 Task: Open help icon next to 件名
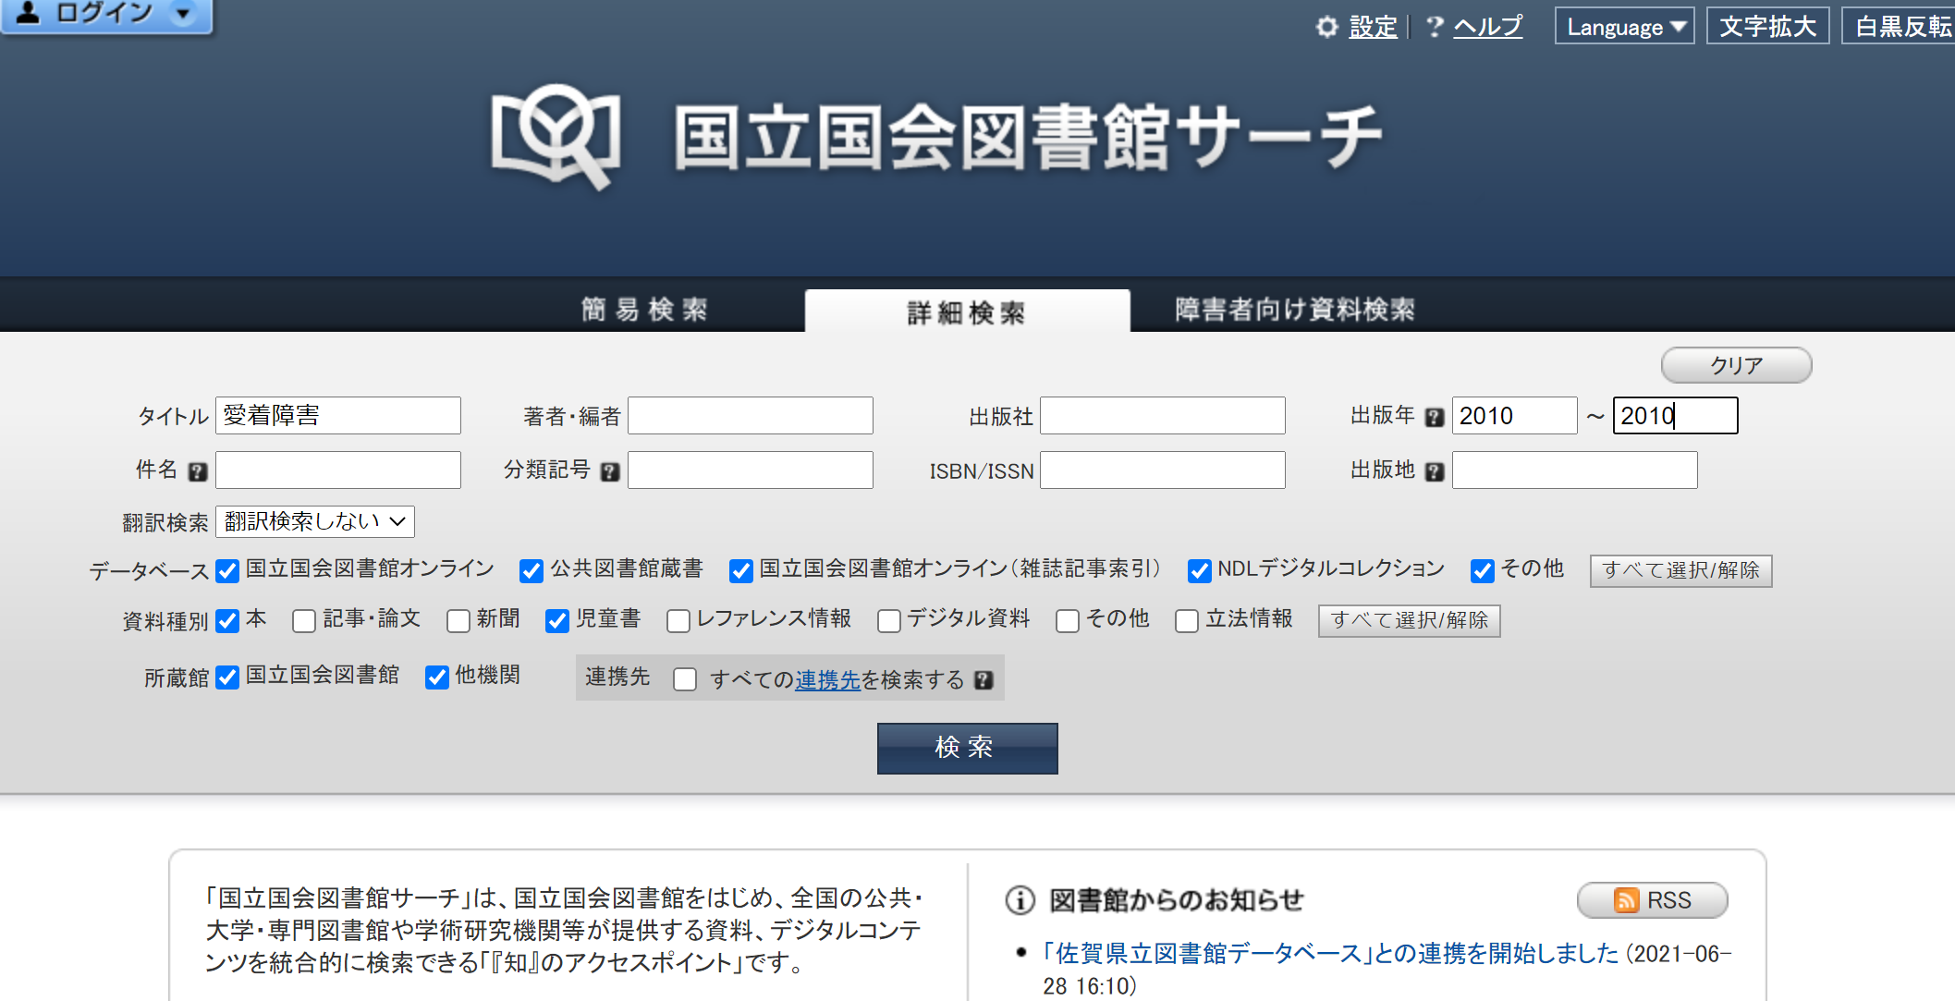point(198,471)
